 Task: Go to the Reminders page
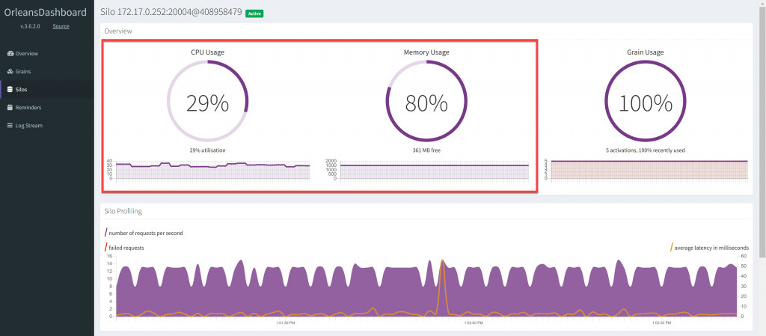[47, 108]
